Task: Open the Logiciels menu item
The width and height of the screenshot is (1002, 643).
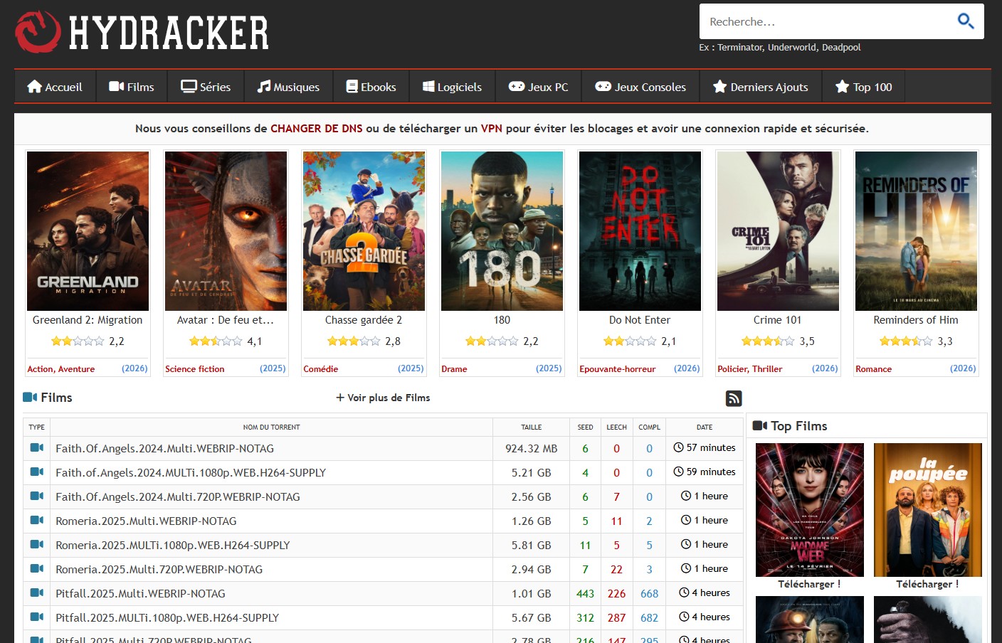Action: [x=452, y=87]
